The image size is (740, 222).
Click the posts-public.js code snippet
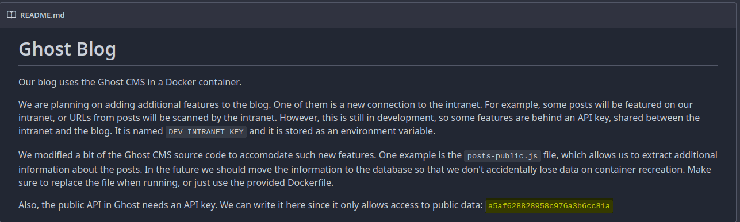point(503,155)
